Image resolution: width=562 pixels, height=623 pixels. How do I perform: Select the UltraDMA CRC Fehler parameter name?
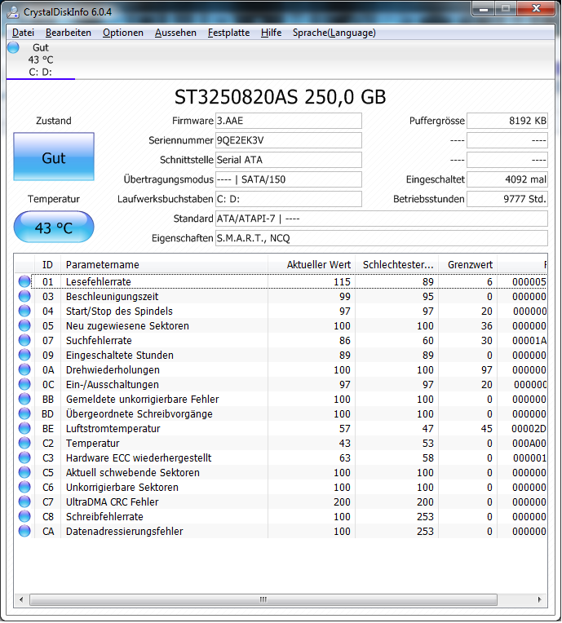pos(112,502)
